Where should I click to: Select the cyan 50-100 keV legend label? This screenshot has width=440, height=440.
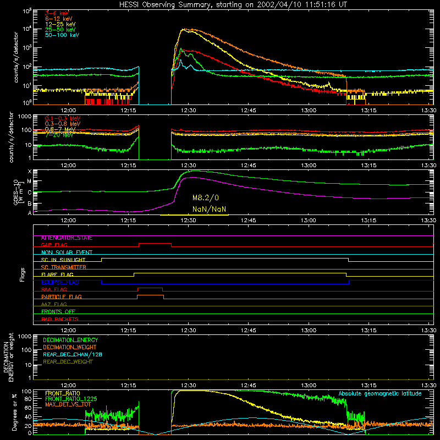(x=62, y=35)
